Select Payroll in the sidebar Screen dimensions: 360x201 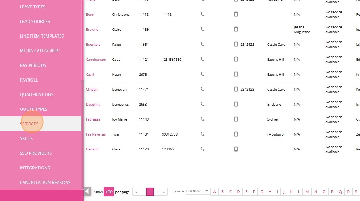click(x=29, y=80)
